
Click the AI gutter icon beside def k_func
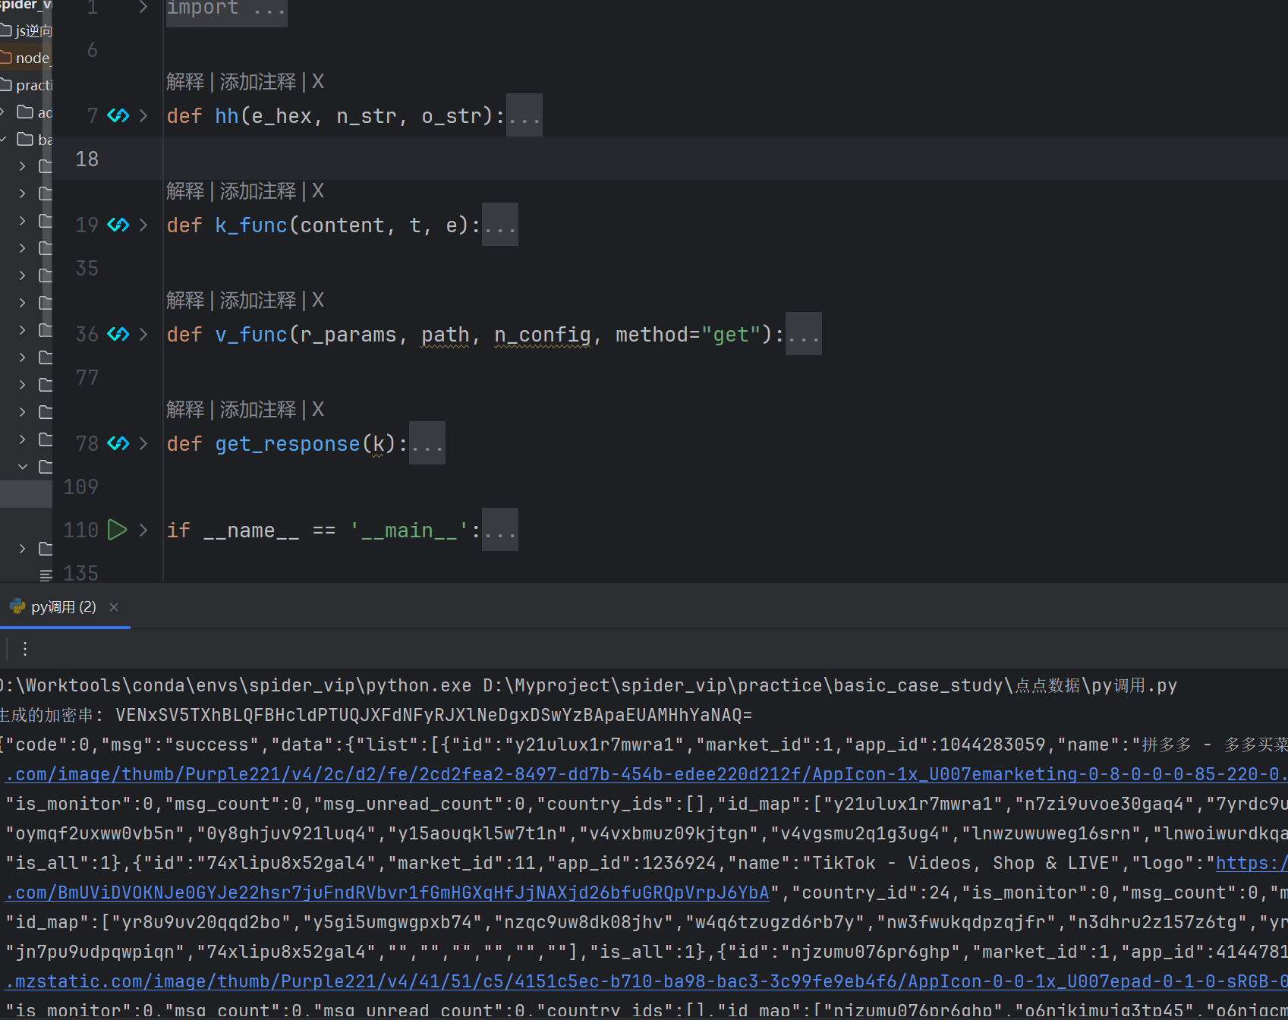[x=118, y=225]
